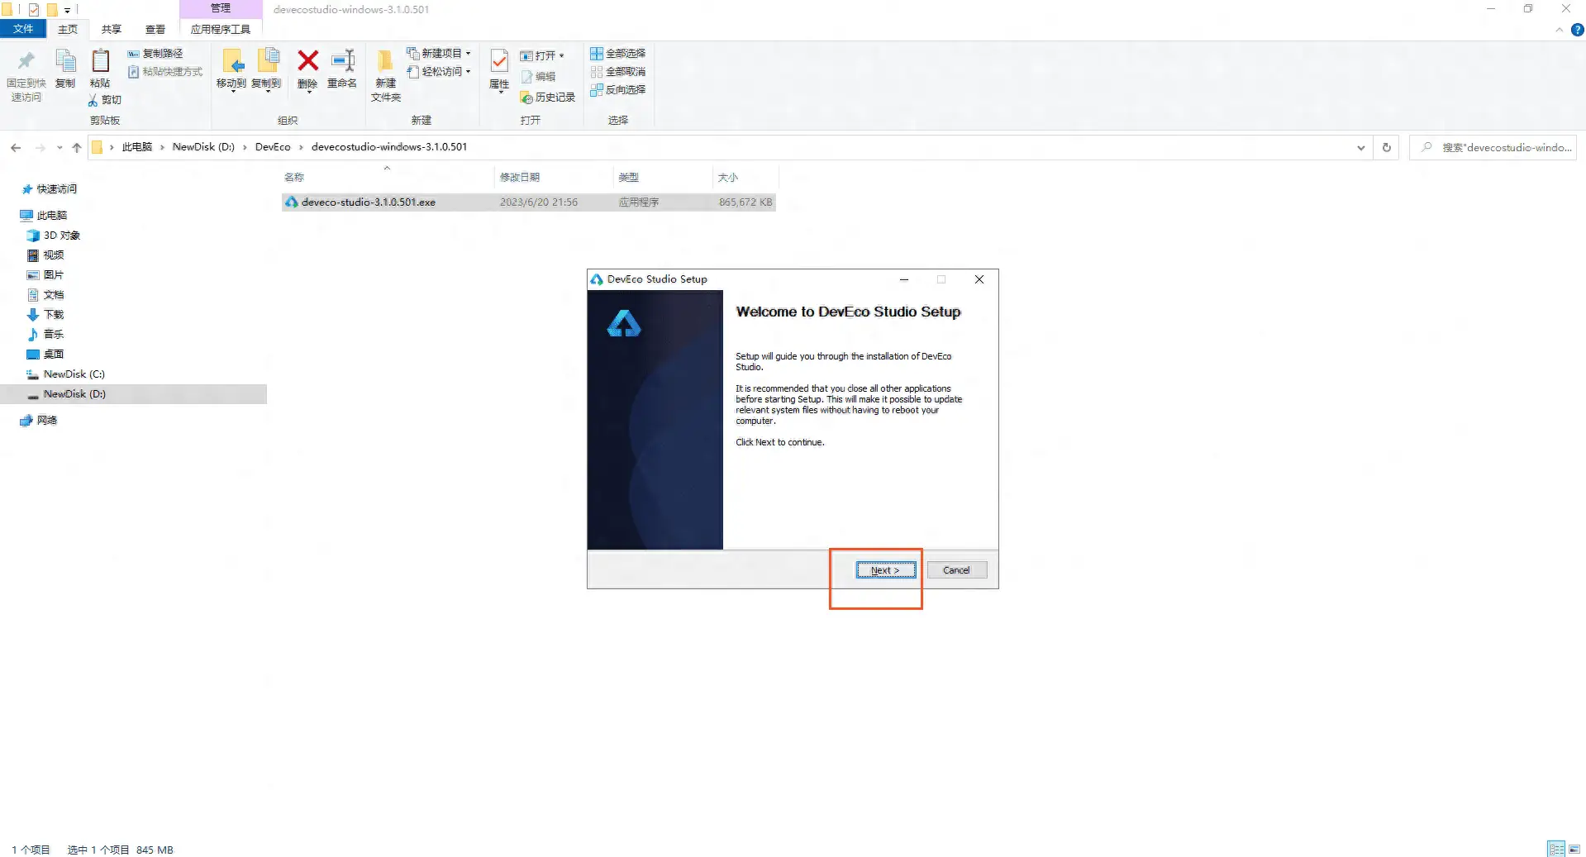Click the Paste clipboard icon
The image size is (1586, 857).
tap(100, 62)
